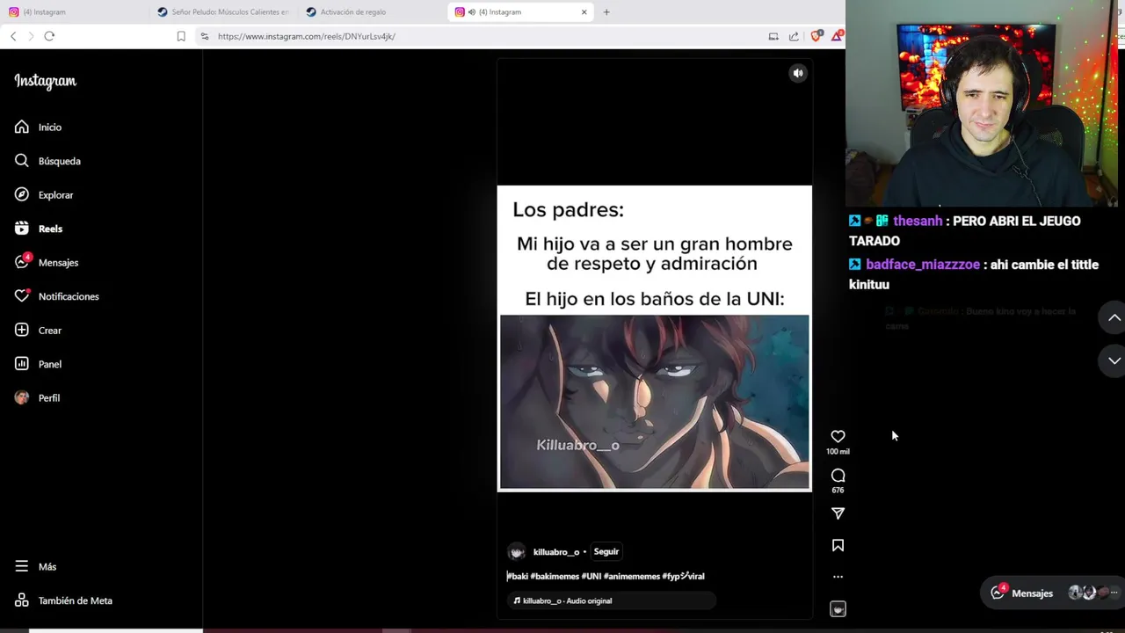Click the #UNI hashtag
Screen dimensions: 1125x633
coord(592,577)
